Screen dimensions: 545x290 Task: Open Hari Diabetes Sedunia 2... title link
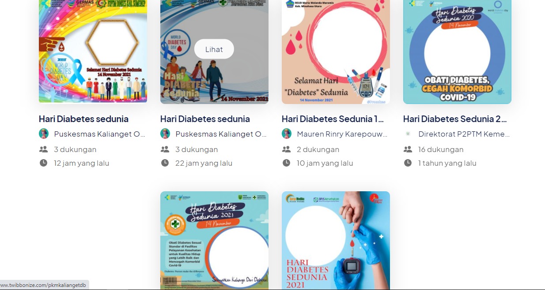pyautogui.click(x=455, y=119)
